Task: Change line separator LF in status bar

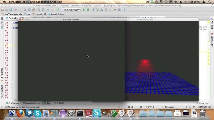Action: 141,107
